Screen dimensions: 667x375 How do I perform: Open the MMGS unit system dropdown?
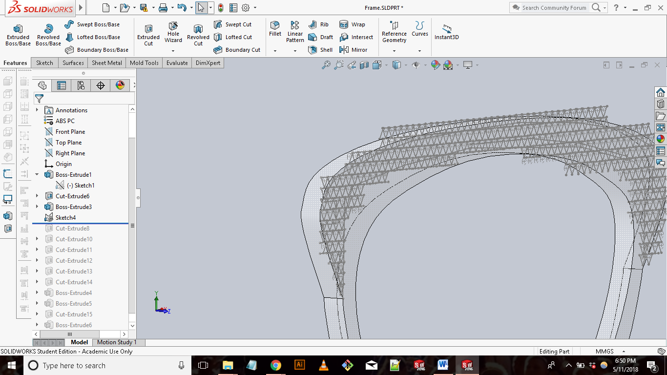click(x=624, y=352)
